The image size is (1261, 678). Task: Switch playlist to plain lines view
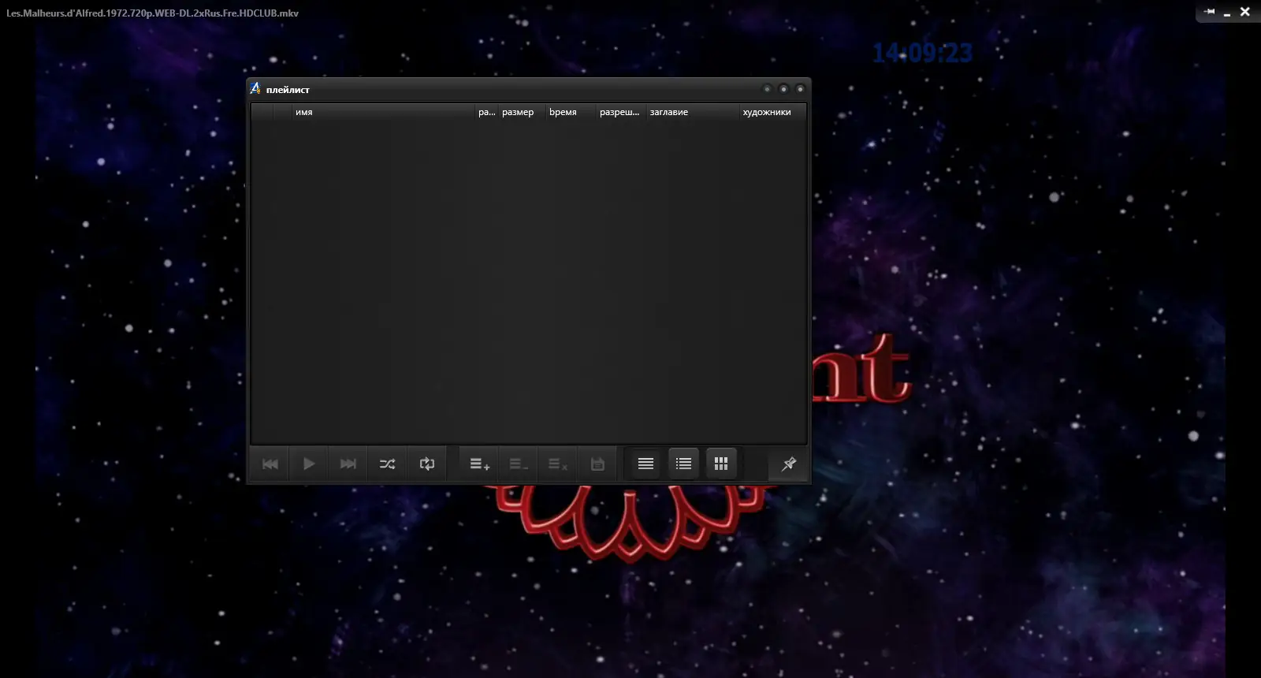pos(645,464)
